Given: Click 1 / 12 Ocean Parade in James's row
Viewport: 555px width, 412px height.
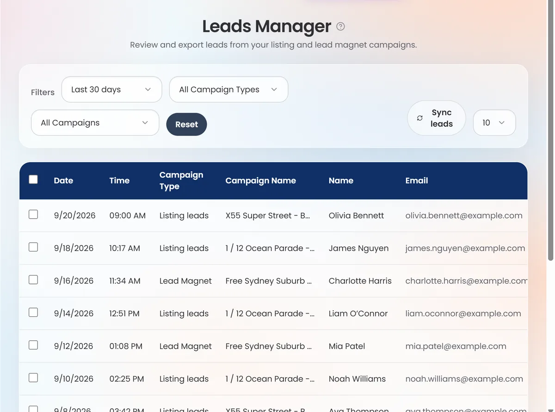Looking at the screenshot, I should click(x=270, y=248).
